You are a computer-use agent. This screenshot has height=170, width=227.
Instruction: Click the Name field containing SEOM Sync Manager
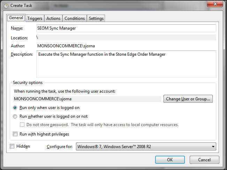pos(126,28)
